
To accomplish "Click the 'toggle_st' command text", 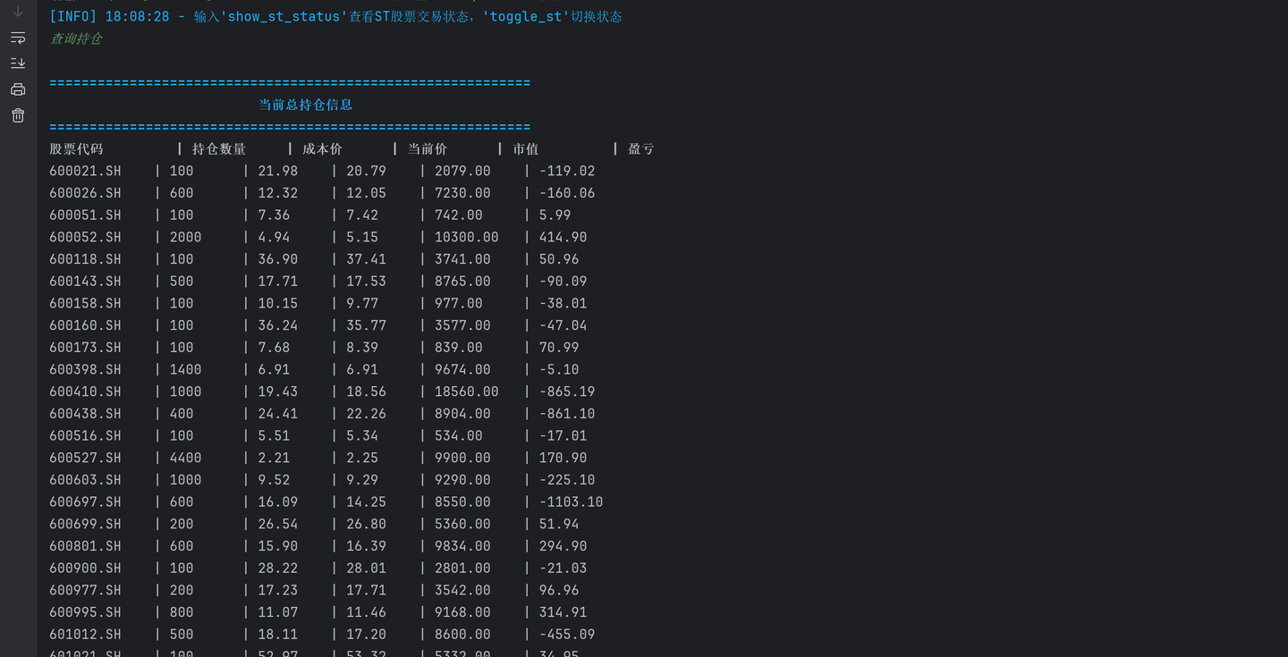I will [x=525, y=17].
